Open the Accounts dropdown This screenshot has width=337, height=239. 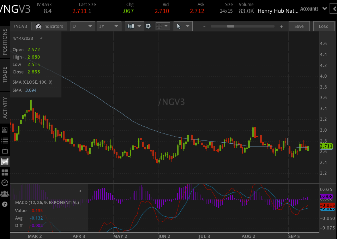click(x=313, y=8)
